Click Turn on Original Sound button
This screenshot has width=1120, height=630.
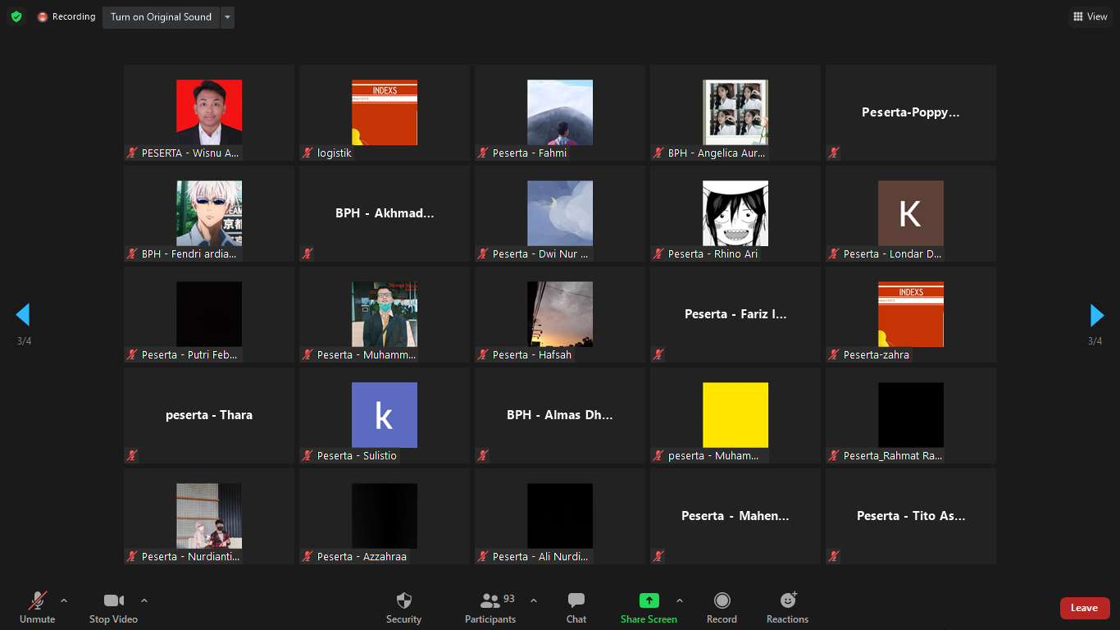[x=161, y=17]
